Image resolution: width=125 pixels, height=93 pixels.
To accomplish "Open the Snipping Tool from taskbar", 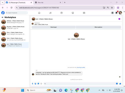I will pyautogui.click(x=71, y=90).
